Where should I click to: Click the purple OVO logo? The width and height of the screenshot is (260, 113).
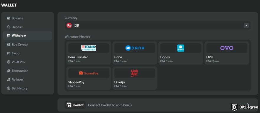pyautogui.click(x=227, y=48)
